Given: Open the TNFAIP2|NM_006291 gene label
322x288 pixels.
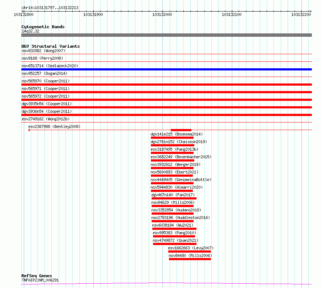Looking at the screenshot, I should point(40,280).
